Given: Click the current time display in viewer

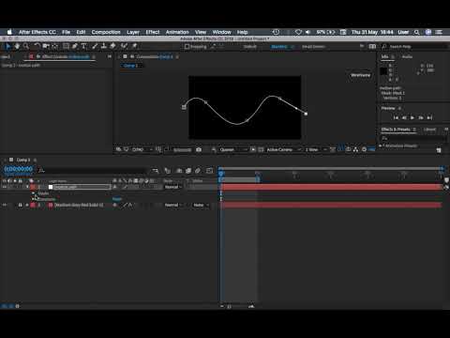Looking at the screenshot, I should (182, 150).
